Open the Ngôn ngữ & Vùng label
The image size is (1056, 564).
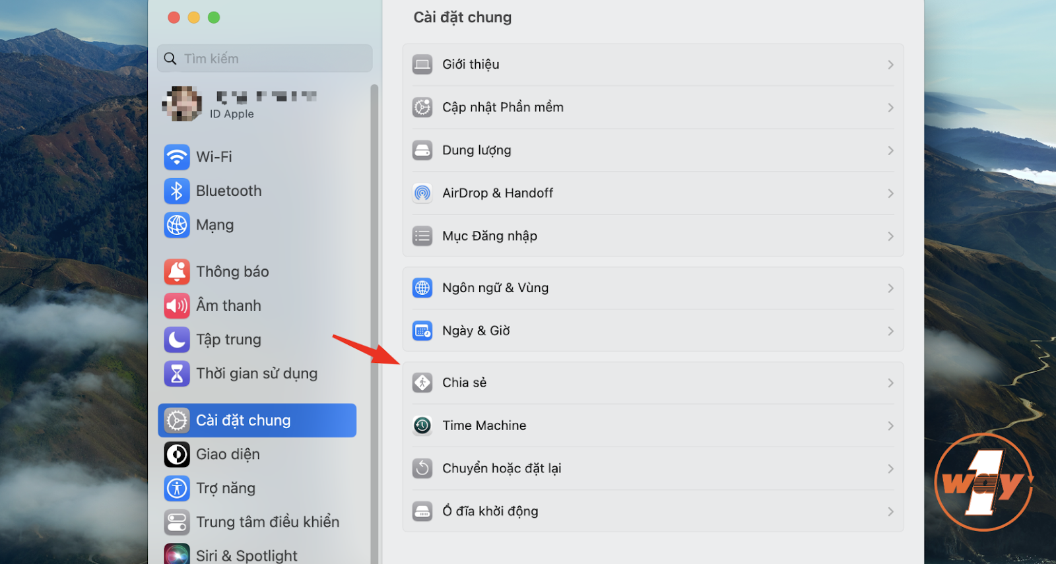[x=496, y=288]
